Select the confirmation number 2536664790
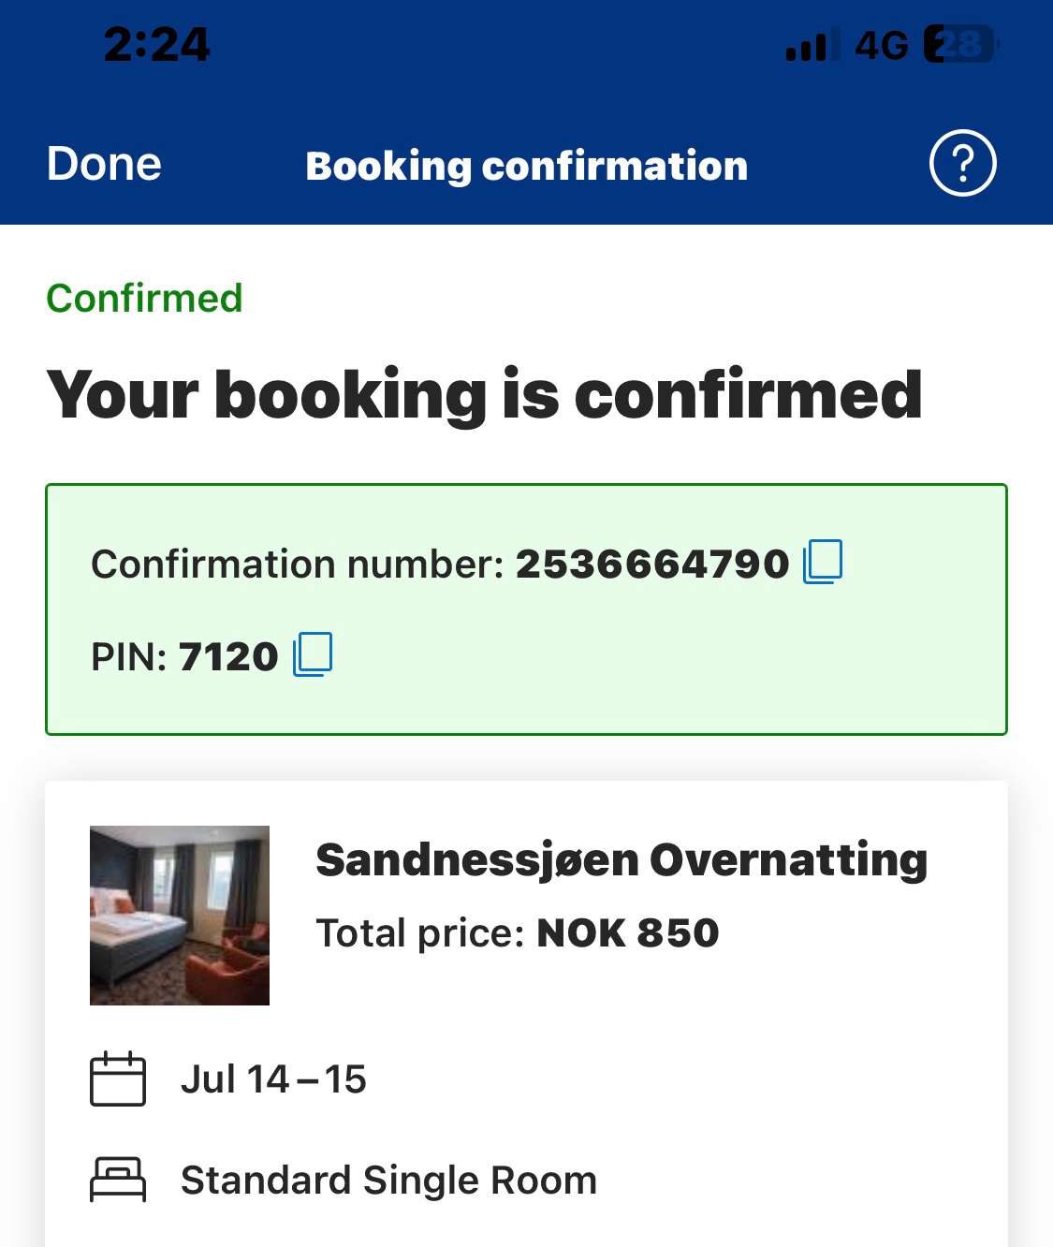Image resolution: width=1053 pixels, height=1247 pixels. (652, 564)
